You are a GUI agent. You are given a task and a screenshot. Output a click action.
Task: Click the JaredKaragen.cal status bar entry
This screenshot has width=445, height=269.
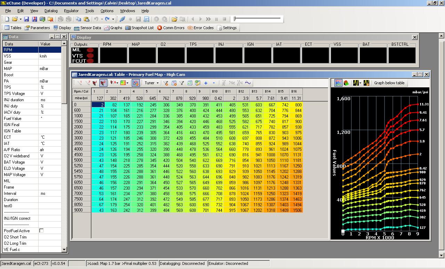16,263
